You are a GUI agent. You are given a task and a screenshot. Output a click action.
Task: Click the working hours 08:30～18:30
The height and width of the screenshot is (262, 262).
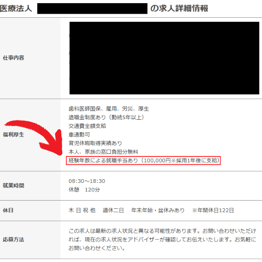tap(87, 181)
